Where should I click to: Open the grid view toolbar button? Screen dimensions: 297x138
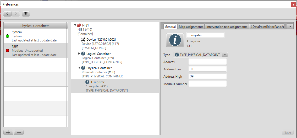coord(26,14)
